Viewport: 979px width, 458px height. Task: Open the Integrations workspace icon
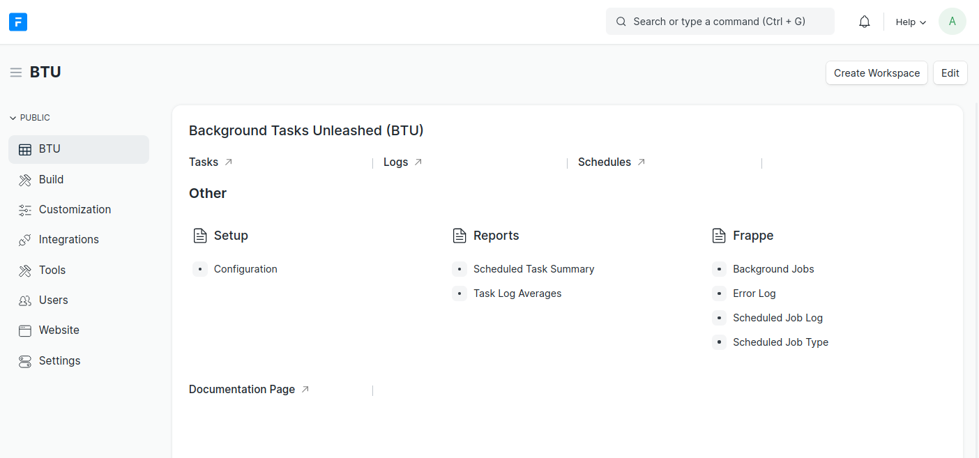[x=25, y=239]
